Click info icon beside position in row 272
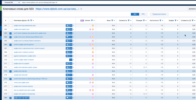The height and width of the screenshot is (100, 196). point(144,67)
